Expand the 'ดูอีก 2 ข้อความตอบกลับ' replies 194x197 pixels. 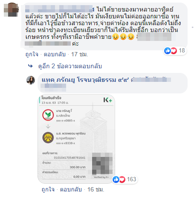[70, 66]
